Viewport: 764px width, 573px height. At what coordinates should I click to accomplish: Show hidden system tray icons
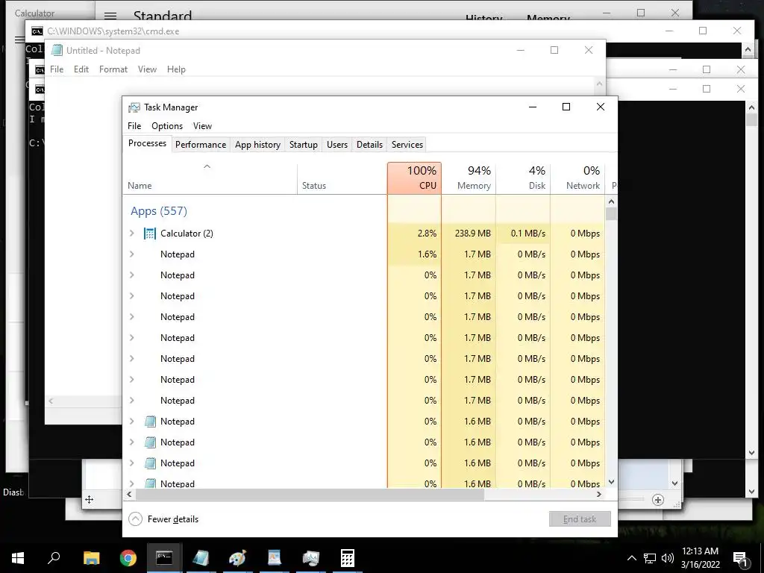631,558
